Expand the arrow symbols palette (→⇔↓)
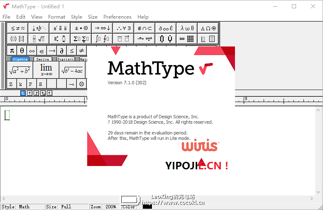The height and width of the screenshot is (210, 323). pos(103,28)
